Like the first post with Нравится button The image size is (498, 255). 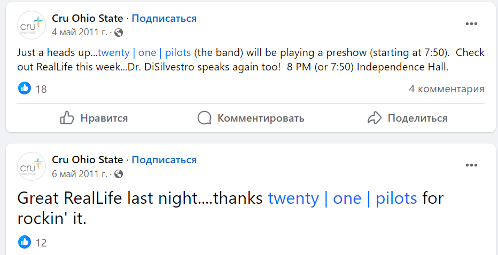click(x=95, y=118)
